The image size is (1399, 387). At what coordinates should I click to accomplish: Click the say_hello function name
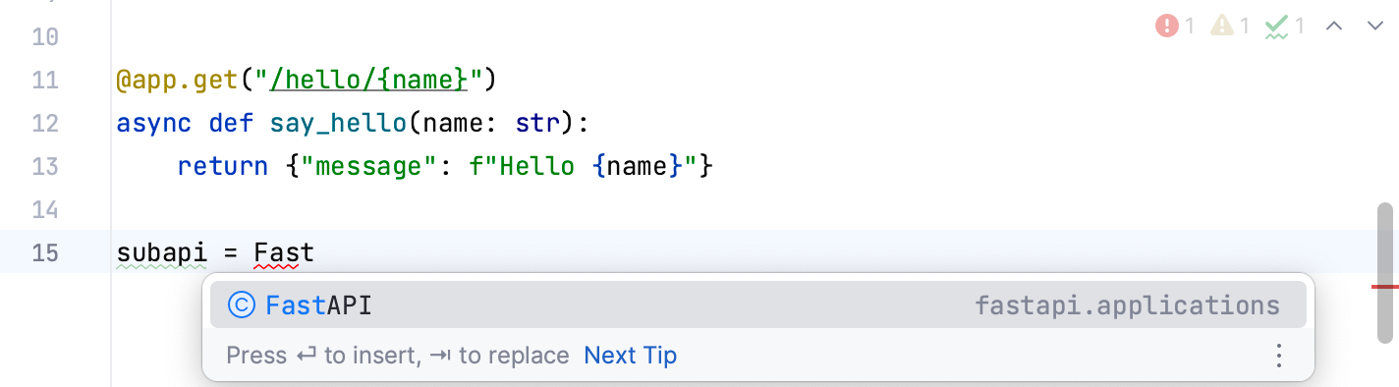click(x=338, y=124)
